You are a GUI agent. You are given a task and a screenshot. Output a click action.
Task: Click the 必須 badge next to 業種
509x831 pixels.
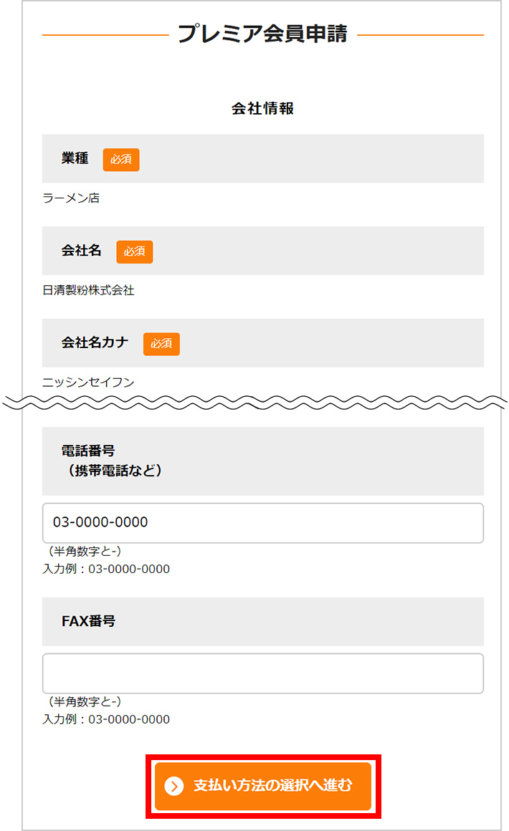click(x=121, y=160)
